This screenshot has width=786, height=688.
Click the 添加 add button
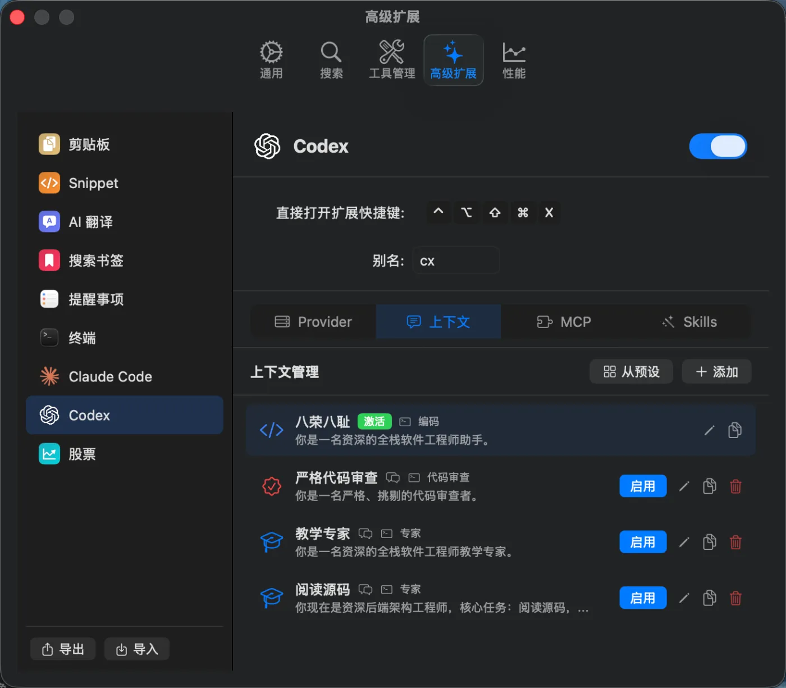(x=716, y=372)
